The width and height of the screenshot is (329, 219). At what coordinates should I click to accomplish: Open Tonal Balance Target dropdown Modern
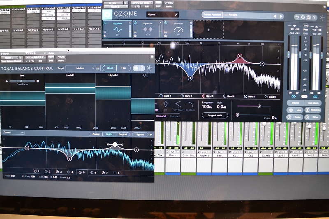(x=80, y=68)
